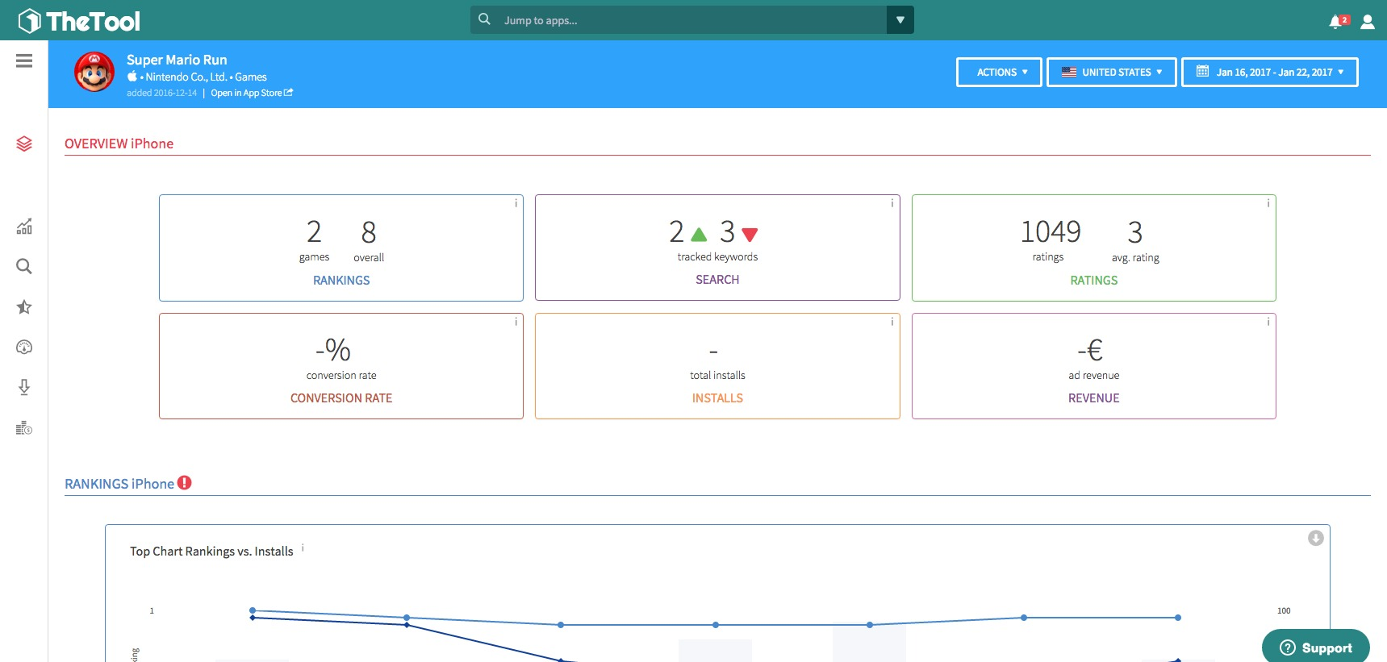Open the ratings star icon in sidebar
1387x662 pixels.
coord(24,307)
